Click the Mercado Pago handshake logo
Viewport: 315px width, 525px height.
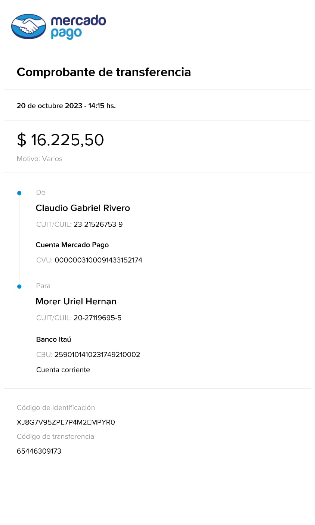[29, 27]
